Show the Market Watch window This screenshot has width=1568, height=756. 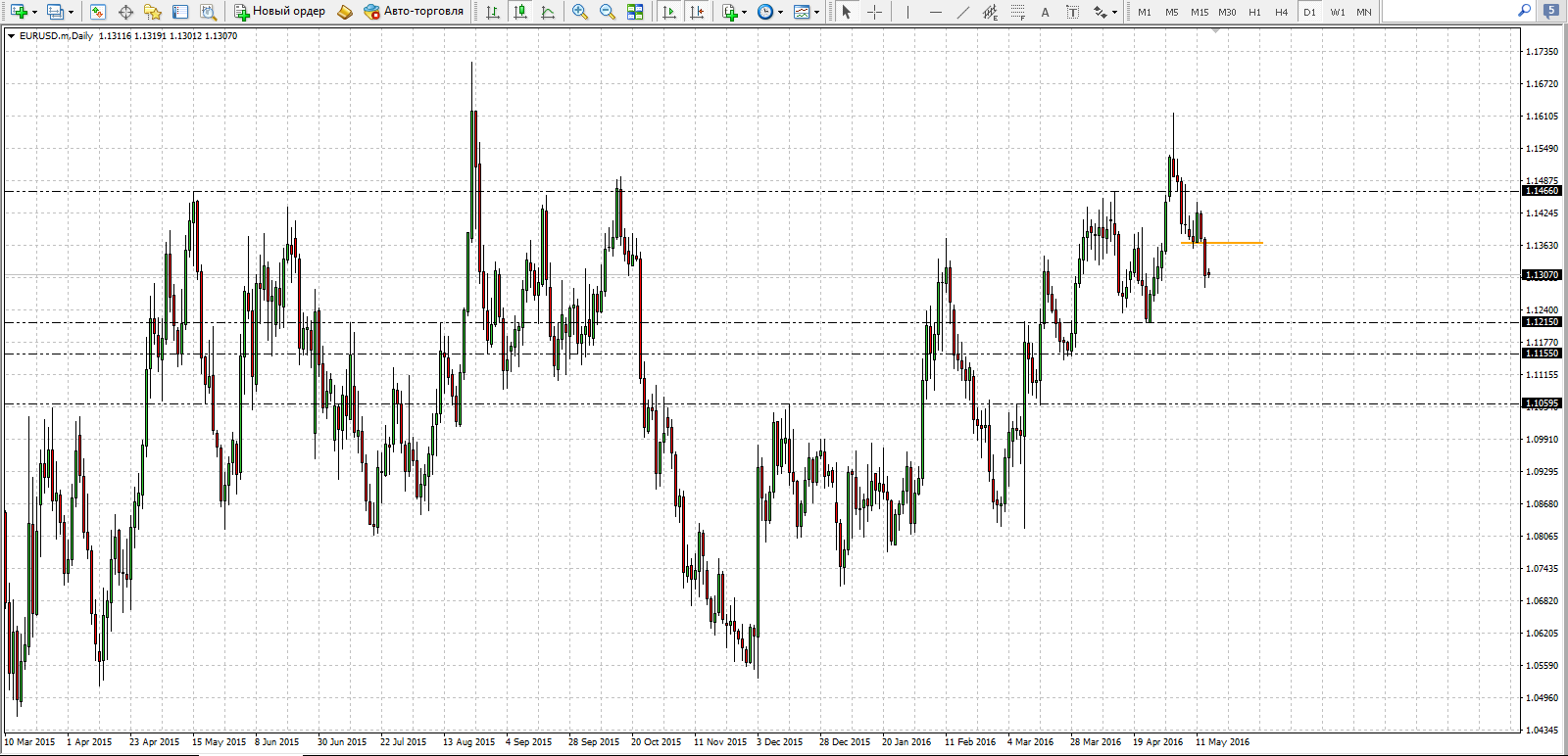coord(98,12)
